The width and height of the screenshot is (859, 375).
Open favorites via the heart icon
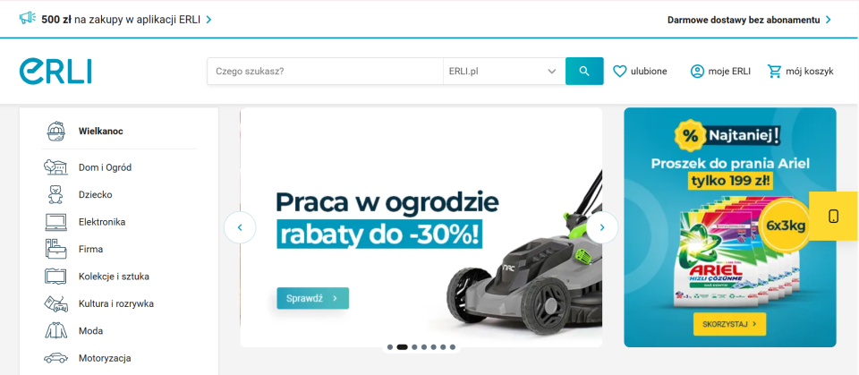(619, 72)
